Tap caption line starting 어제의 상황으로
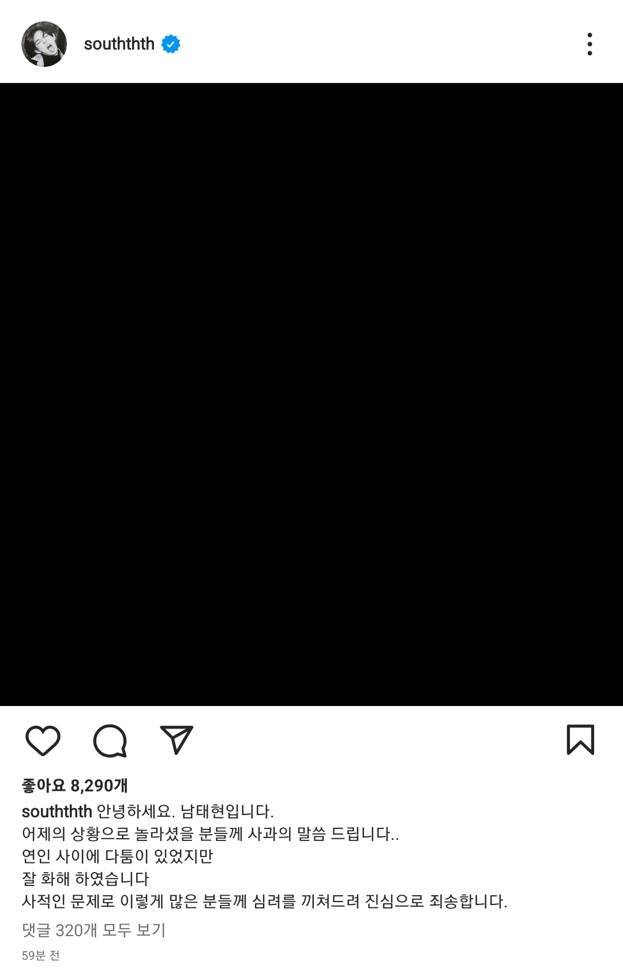The image size is (623, 980). (211, 833)
